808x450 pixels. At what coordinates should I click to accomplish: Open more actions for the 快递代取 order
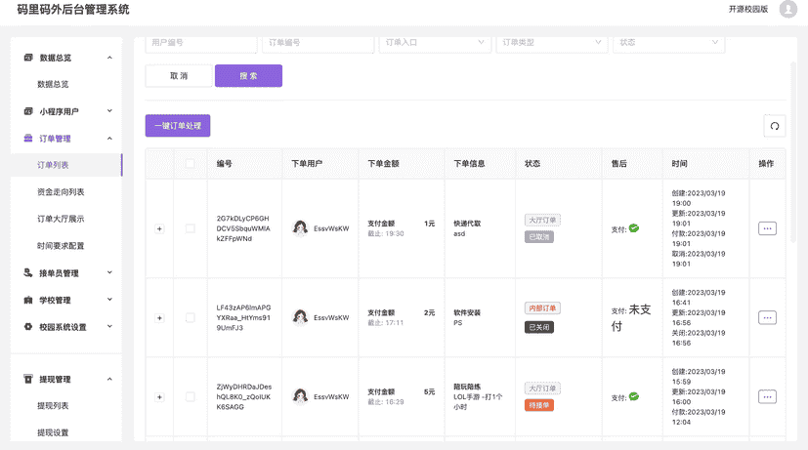(x=767, y=228)
